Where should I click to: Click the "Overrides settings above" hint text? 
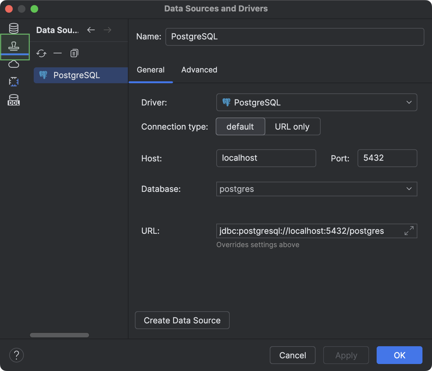(x=258, y=245)
